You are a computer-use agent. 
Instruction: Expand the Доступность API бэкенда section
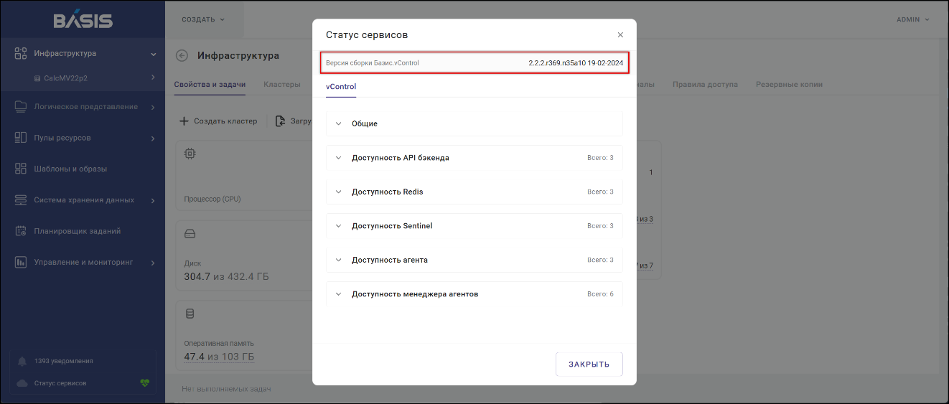pyautogui.click(x=339, y=158)
